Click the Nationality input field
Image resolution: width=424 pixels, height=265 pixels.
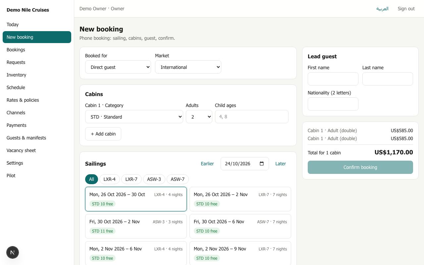click(333, 104)
